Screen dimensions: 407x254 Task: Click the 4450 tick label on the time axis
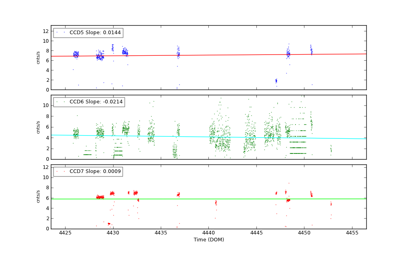pos(304,233)
